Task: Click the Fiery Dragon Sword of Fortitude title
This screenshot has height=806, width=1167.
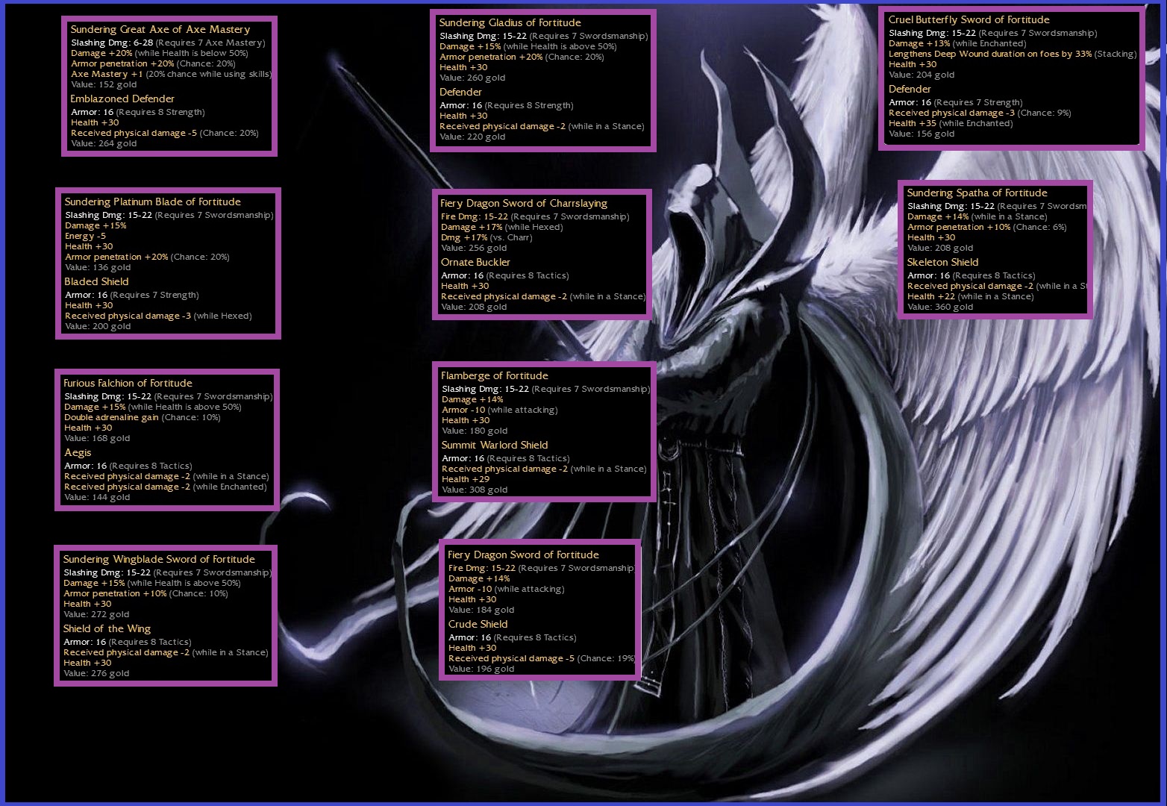Action: [x=523, y=555]
